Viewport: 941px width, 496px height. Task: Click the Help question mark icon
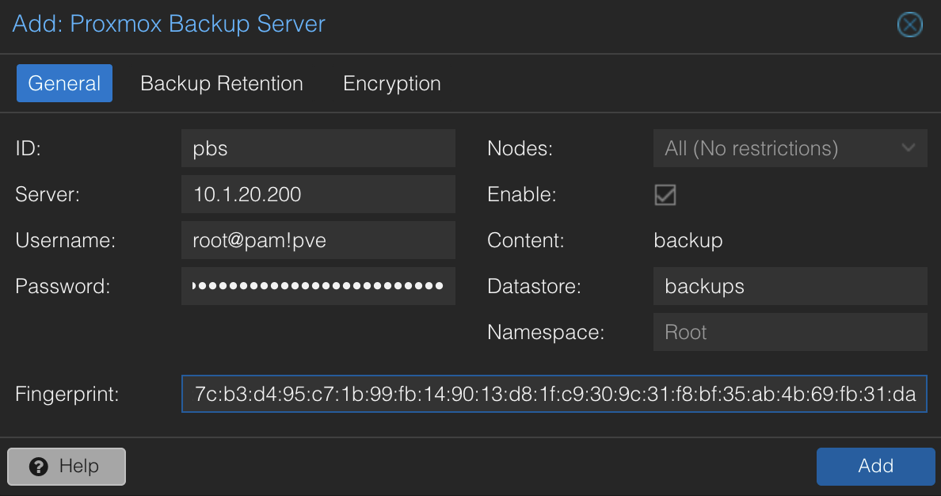pos(38,467)
